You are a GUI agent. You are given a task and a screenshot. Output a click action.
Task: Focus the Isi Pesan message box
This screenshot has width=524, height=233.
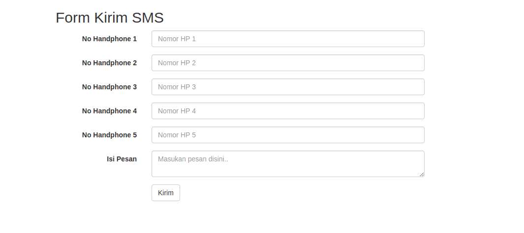pos(288,163)
